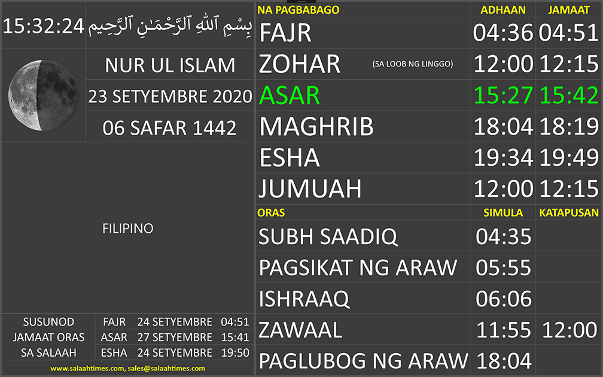This screenshot has height=377, width=603.
Task: Click the ZAWAAL end time 12:00
Action: pos(568,330)
